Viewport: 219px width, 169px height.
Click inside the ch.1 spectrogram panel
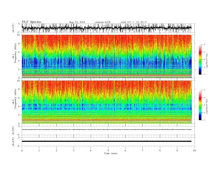tap(107, 56)
